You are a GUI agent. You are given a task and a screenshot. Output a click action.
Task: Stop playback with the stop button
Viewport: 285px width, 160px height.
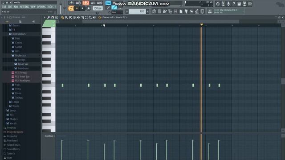coord(83,8)
